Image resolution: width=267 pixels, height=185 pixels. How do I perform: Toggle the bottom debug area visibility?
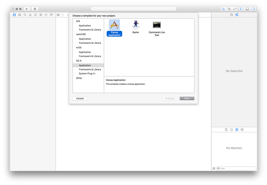(x=247, y=9)
